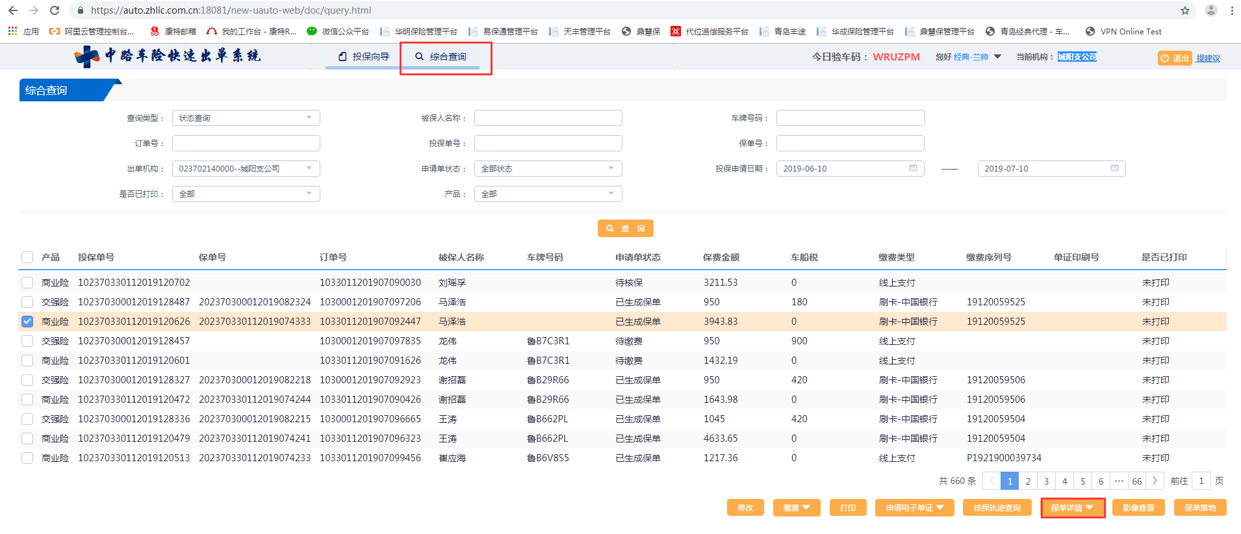Click the 被保人名称 input field
The image size is (1241, 534).
(x=548, y=118)
